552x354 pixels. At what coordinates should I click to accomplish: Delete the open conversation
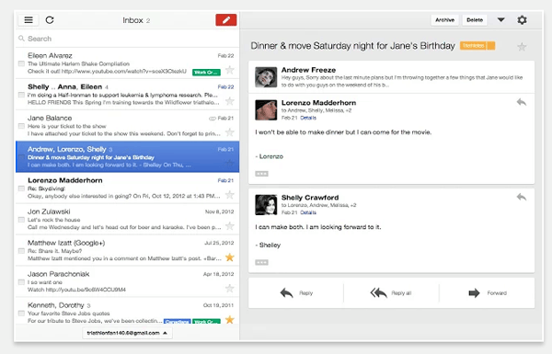tap(475, 20)
